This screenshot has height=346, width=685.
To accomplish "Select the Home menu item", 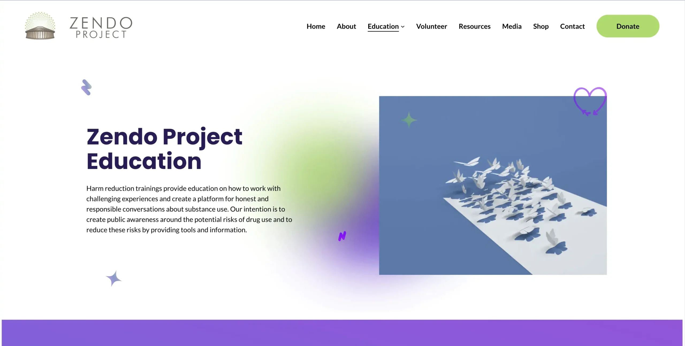I will 316,26.
